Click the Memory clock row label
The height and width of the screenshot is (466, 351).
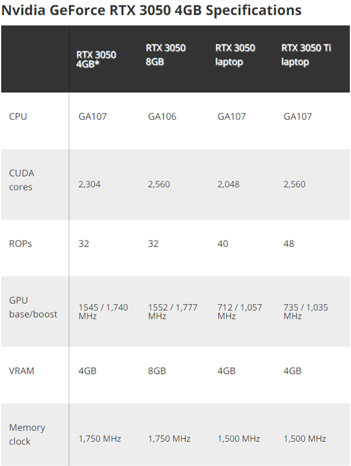(x=27, y=434)
